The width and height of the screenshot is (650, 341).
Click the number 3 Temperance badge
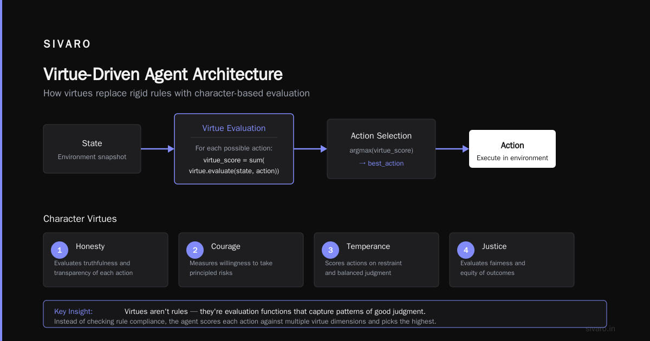(x=330, y=250)
